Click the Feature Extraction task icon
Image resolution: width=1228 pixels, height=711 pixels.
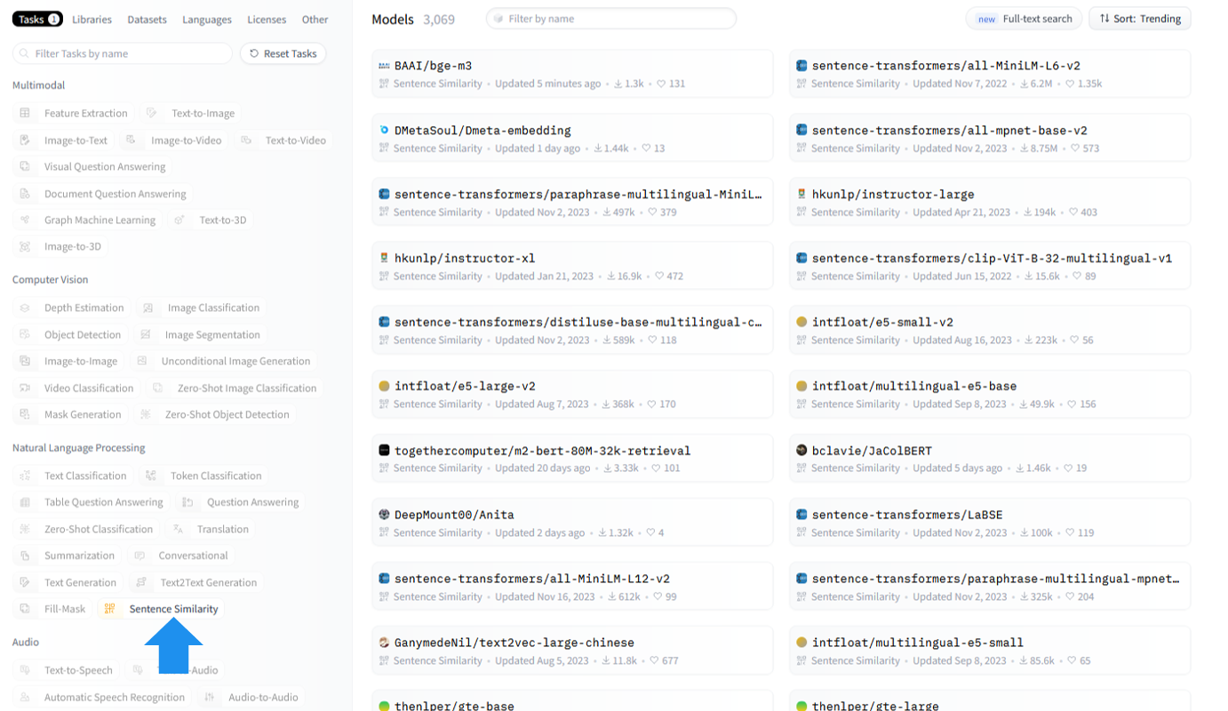(x=25, y=113)
